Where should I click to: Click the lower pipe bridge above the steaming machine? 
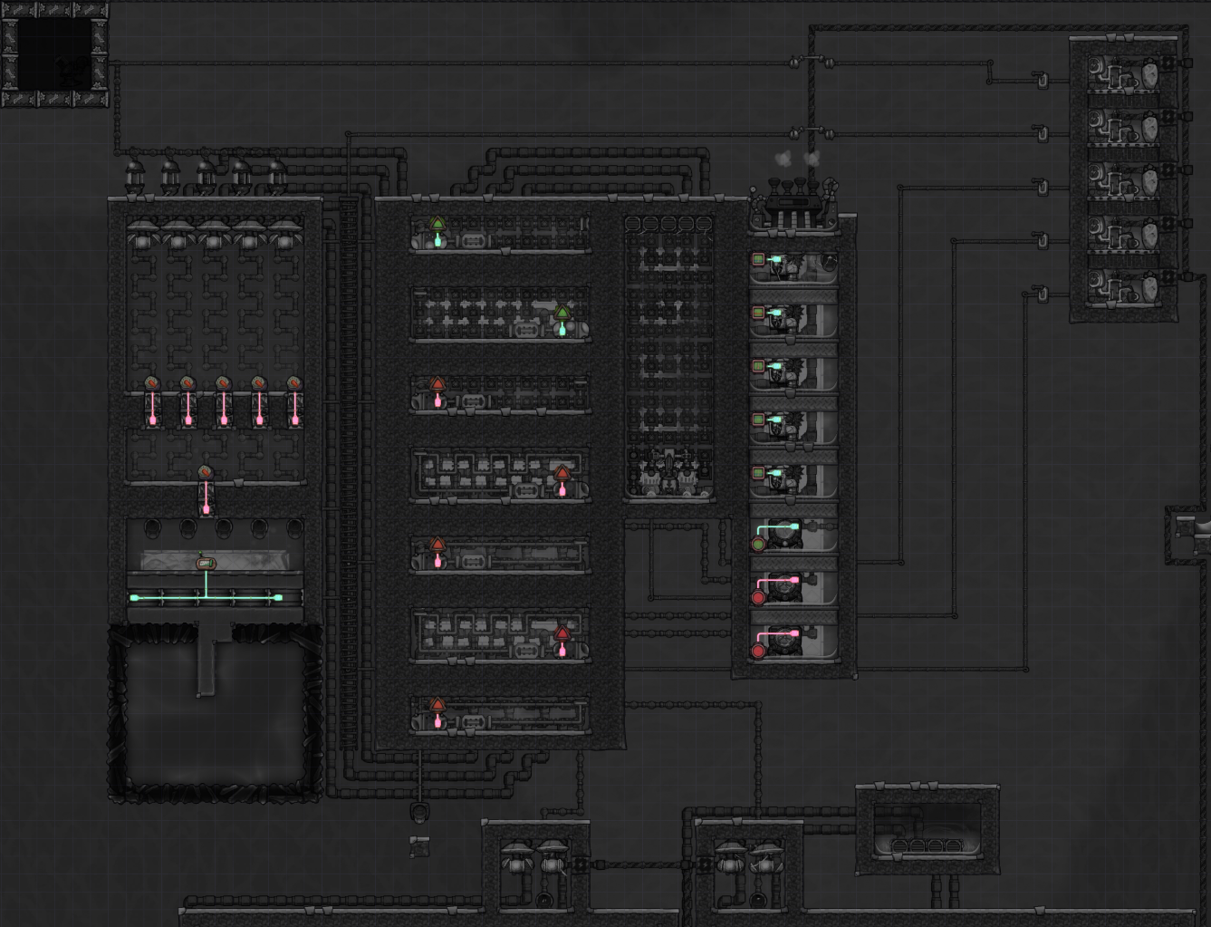(x=812, y=134)
